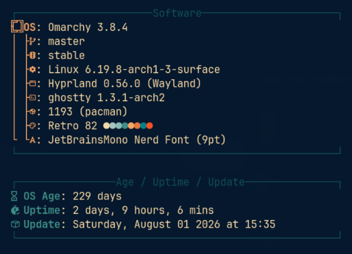Viewport: 352px width, 254px height.
Task: Click the Age / Uptime / Update title
Action: pos(180,182)
